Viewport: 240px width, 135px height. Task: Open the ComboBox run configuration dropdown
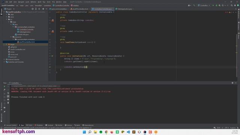pos(204,5)
